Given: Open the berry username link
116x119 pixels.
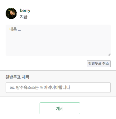Looking at the screenshot, I should (x=25, y=11).
